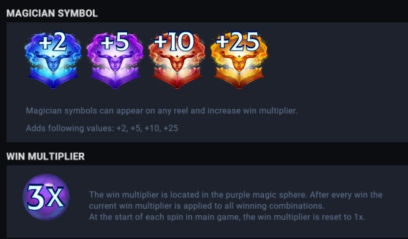Click the purple magician's face

click(x=115, y=63)
